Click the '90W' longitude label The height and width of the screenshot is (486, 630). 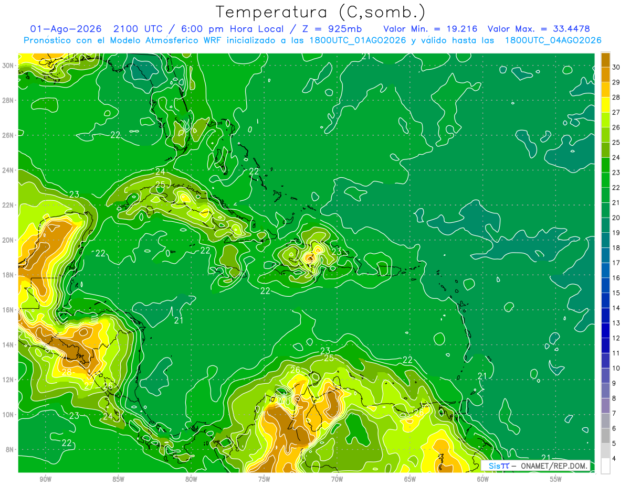pyautogui.click(x=45, y=479)
